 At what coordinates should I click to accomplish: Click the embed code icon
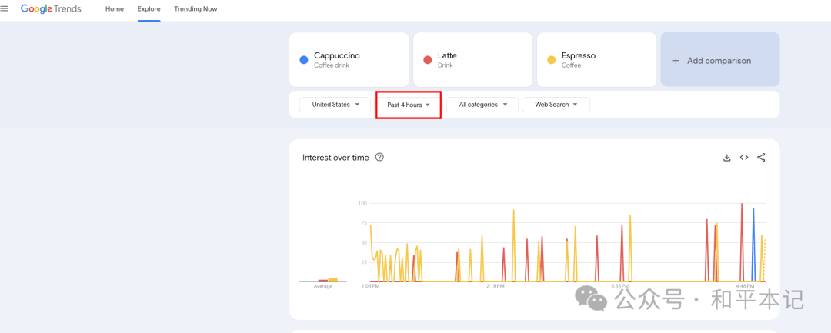[x=744, y=158]
